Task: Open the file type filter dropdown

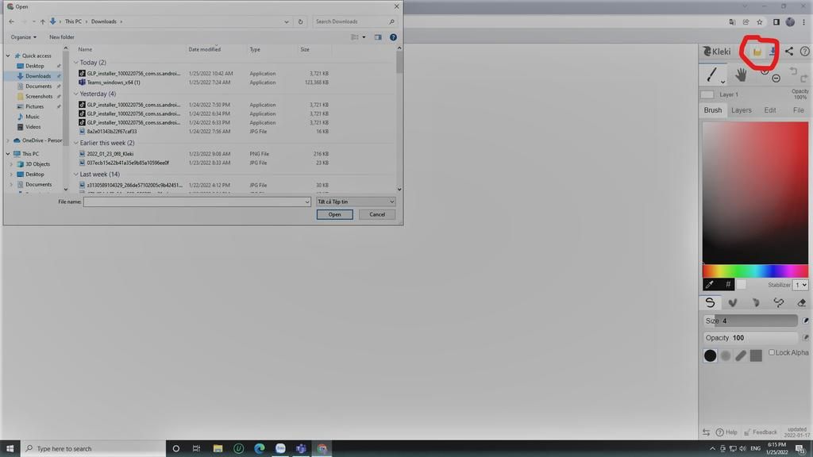Action: coord(356,202)
